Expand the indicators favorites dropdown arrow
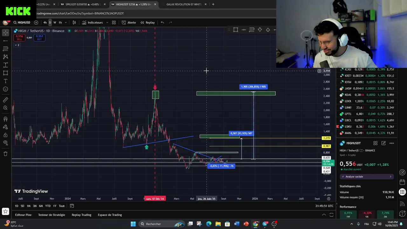The image size is (407, 229). click(x=107, y=23)
